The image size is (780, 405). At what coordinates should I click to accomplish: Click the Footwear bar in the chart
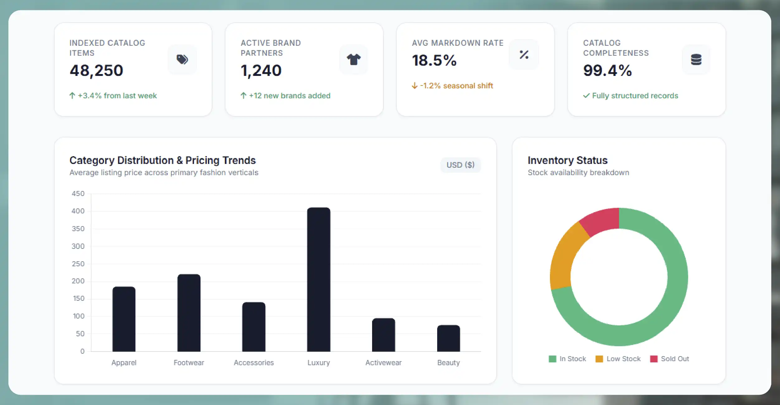point(189,313)
